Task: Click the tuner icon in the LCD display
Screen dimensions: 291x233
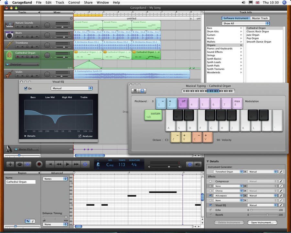Action: click(98, 164)
